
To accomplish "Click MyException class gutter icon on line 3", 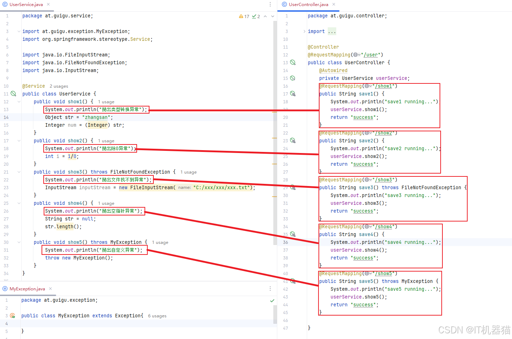I will point(13,316).
